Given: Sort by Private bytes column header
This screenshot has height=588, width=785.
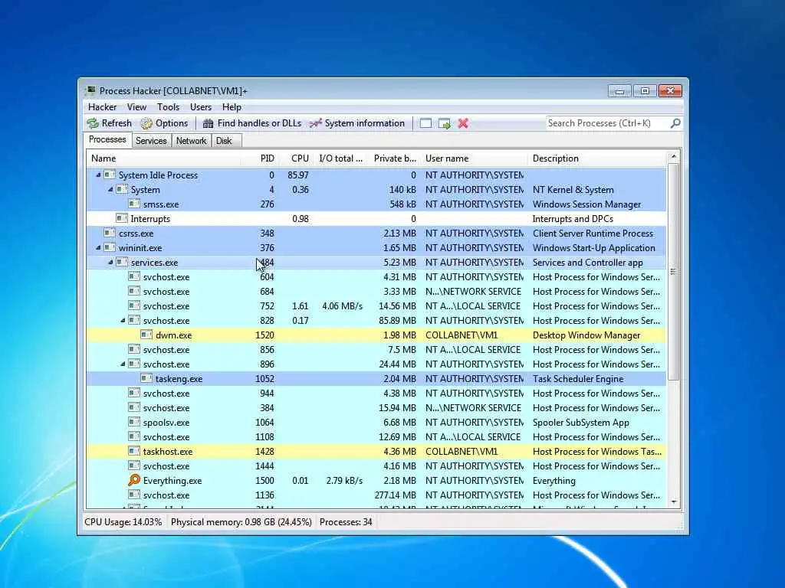Looking at the screenshot, I should pyautogui.click(x=395, y=158).
